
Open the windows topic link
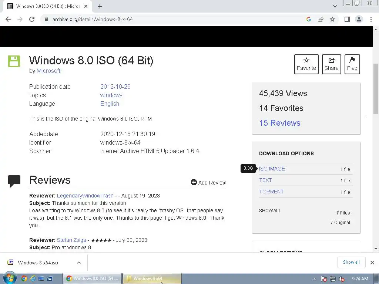tap(111, 95)
